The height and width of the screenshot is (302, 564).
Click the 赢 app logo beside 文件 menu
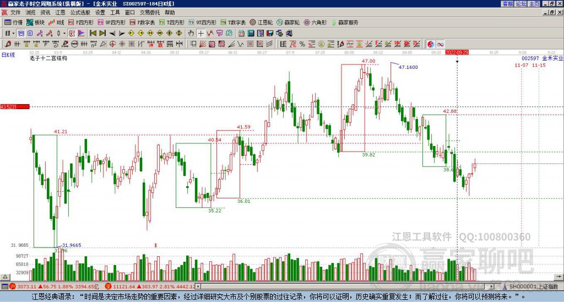tap(4, 13)
